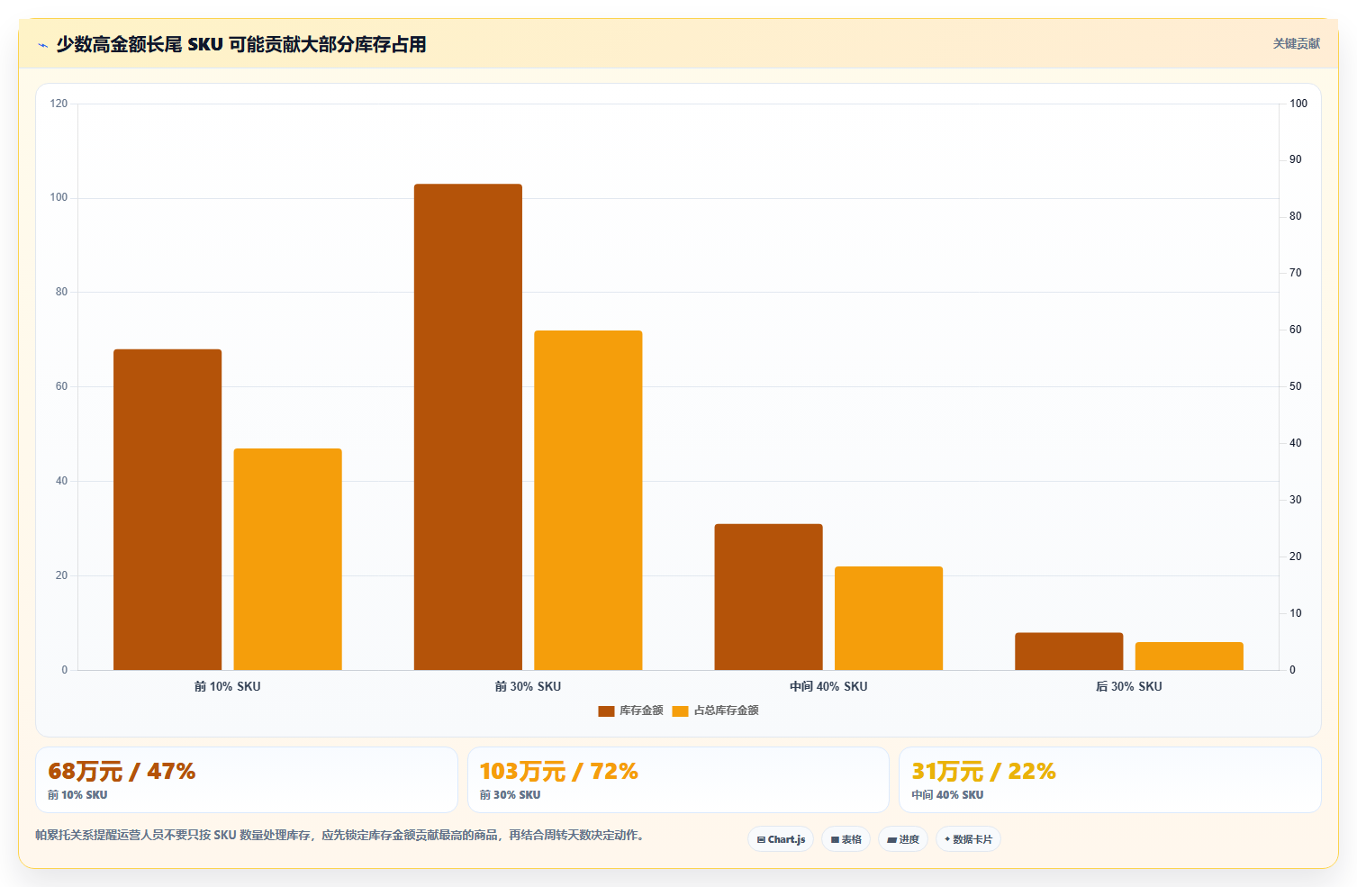Image resolution: width=1357 pixels, height=887 pixels.
Task: Click the 103万元 / 72% data card value
Action: coord(558,772)
